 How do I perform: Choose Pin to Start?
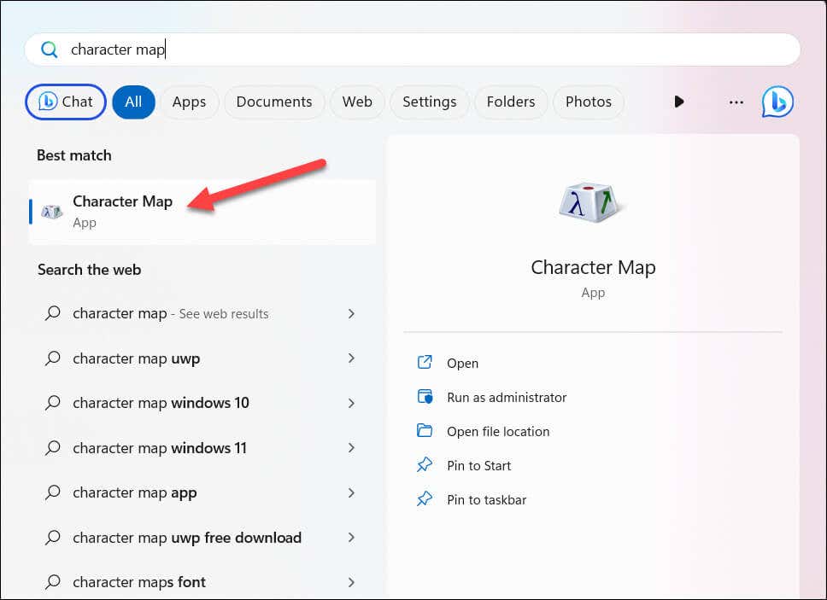tap(479, 466)
